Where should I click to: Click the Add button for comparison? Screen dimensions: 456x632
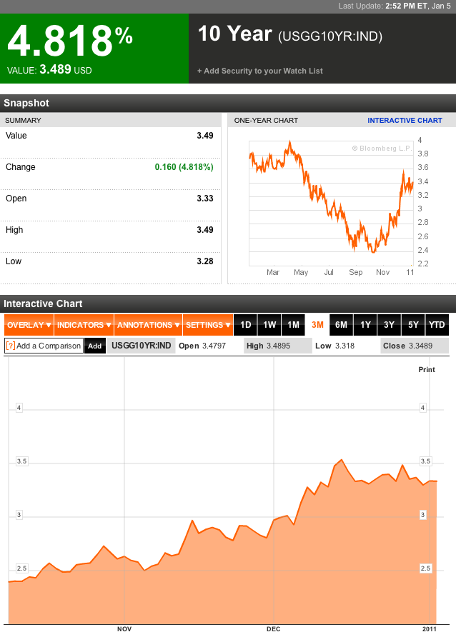coord(95,345)
